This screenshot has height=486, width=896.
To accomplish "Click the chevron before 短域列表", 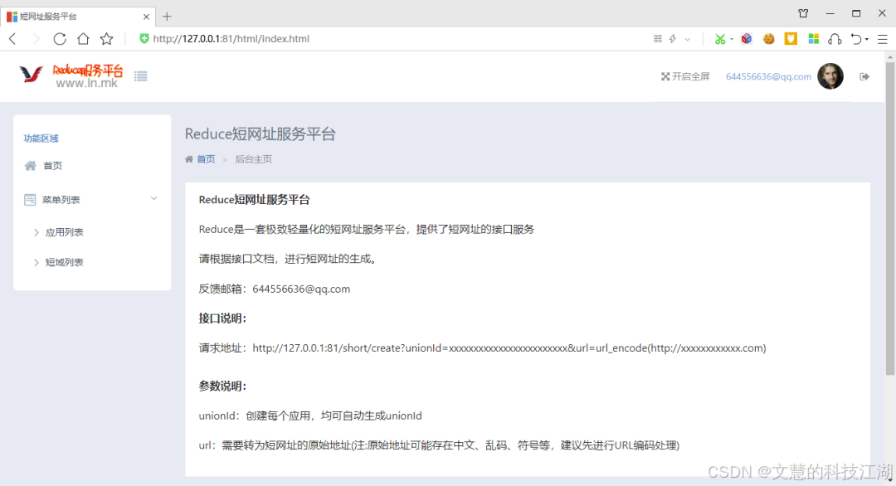I will coord(36,263).
